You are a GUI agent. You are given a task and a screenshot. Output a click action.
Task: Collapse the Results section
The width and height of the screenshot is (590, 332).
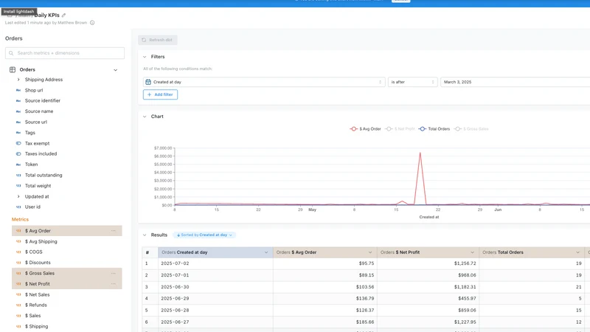(x=145, y=235)
